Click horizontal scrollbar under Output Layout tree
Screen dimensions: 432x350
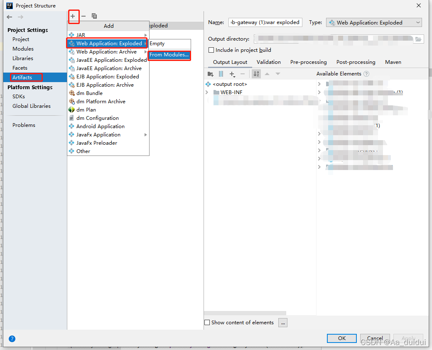(x=245, y=313)
